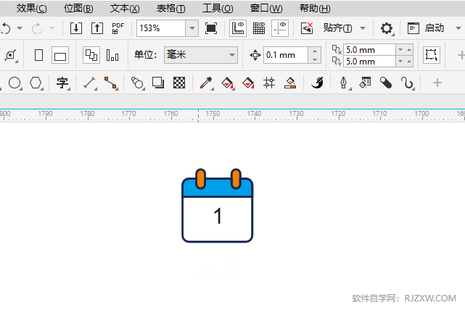Open the 工具(O) menu
The image size is (465, 313).
click(218, 8)
